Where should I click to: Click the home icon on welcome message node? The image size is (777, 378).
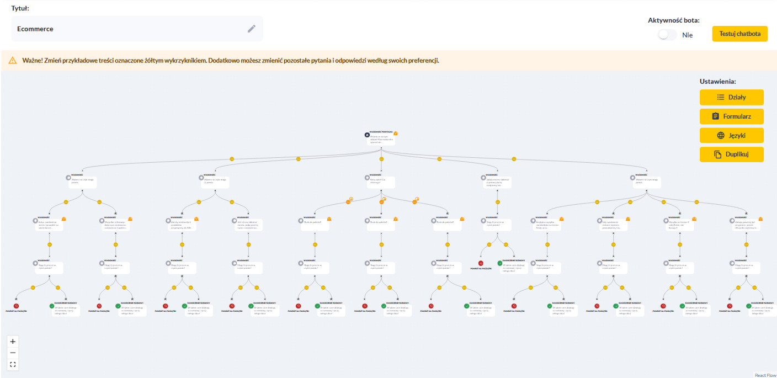tap(367, 135)
